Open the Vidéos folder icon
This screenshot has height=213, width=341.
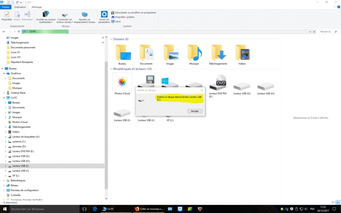(x=242, y=53)
